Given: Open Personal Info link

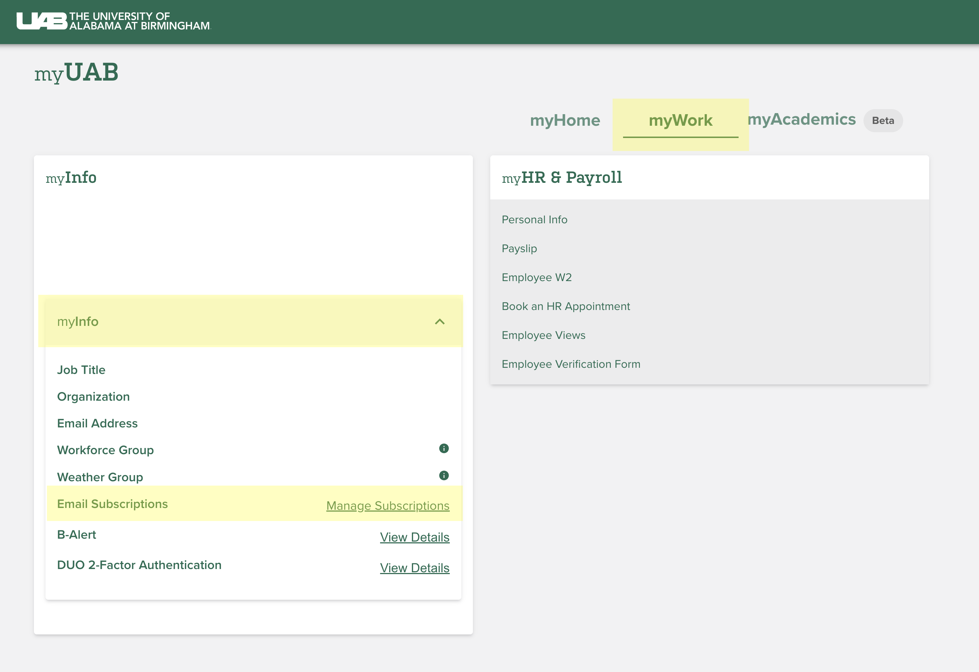Looking at the screenshot, I should click(534, 220).
